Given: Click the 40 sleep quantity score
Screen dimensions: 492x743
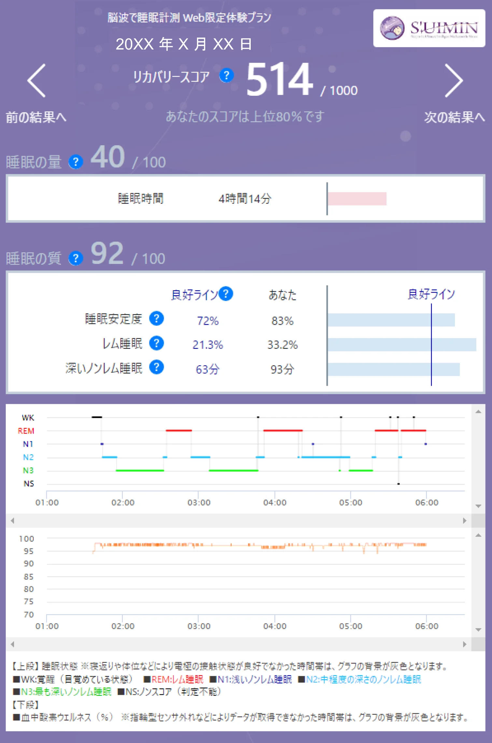Looking at the screenshot, I should tap(108, 157).
